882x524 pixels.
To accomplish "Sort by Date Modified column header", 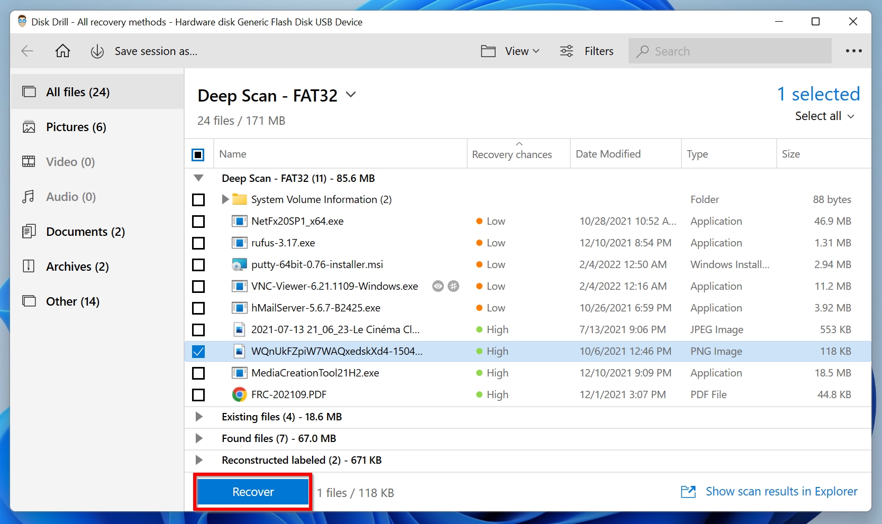I will [626, 154].
